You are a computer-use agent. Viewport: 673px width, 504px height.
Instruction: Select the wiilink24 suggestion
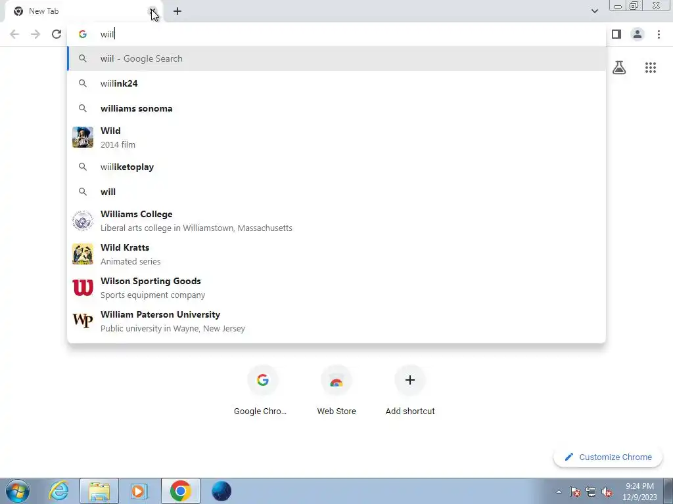[x=336, y=83]
